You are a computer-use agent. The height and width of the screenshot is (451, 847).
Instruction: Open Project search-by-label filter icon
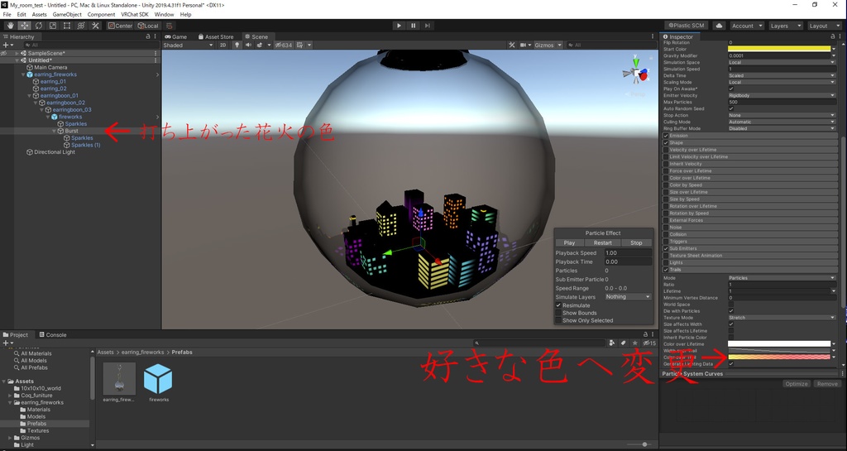623,343
